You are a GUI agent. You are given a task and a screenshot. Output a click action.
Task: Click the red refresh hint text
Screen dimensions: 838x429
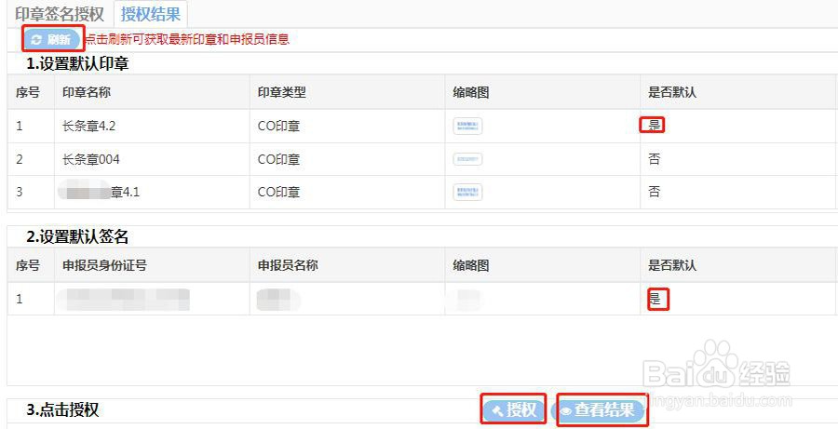pyautogui.click(x=187, y=39)
